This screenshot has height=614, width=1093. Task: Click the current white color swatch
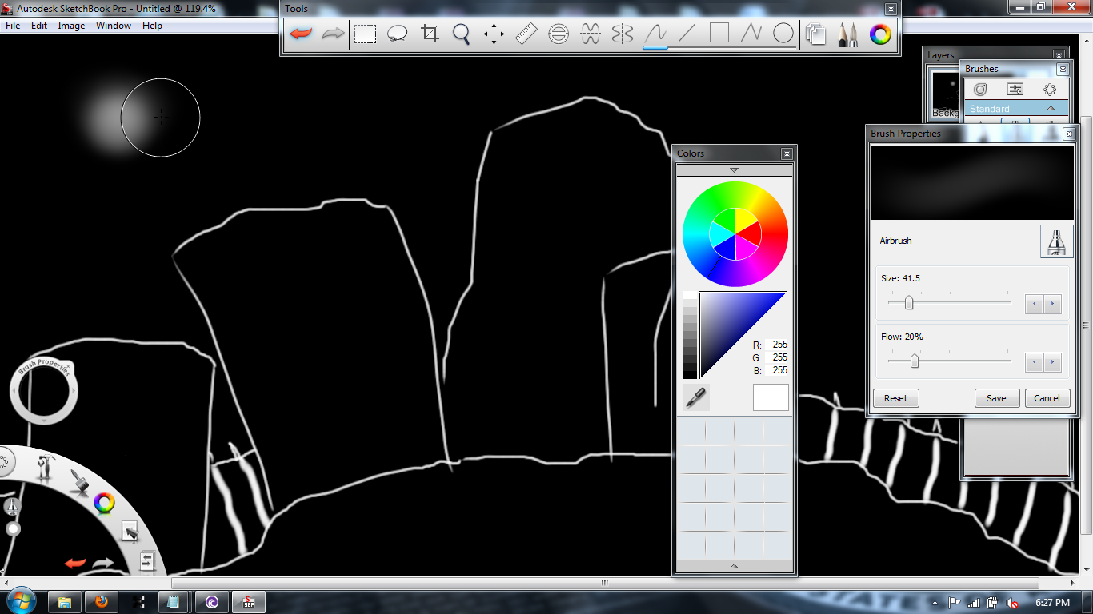click(771, 397)
